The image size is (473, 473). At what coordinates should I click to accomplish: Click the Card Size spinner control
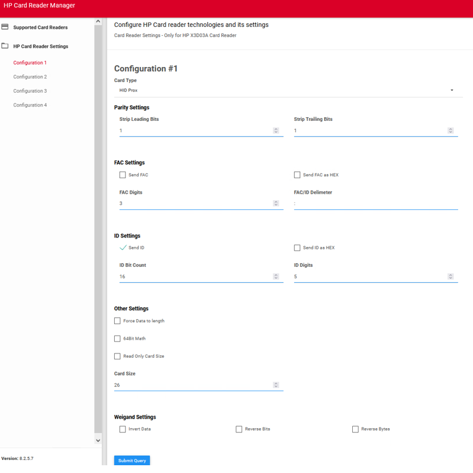[x=276, y=385]
